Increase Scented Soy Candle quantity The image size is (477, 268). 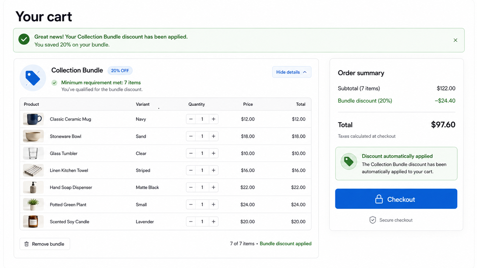(x=213, y=222)
